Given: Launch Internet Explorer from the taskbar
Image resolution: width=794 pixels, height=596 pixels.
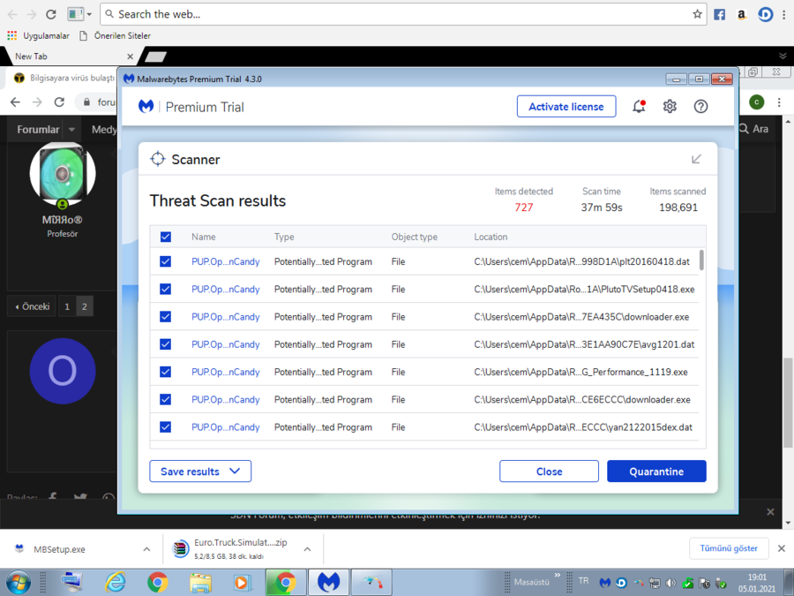Looking at the screenshot, I should pos(115,583).
